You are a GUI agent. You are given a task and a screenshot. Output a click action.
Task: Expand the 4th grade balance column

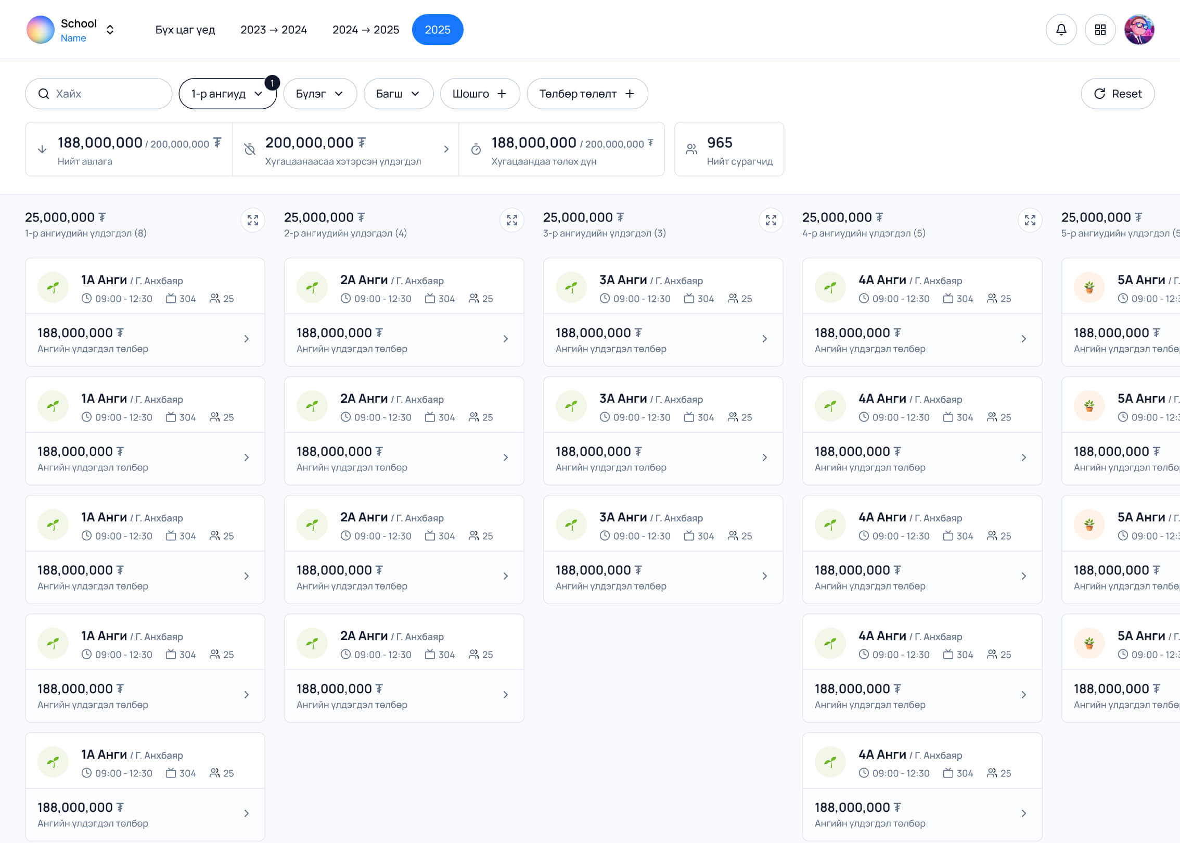tap(1030, 220)
